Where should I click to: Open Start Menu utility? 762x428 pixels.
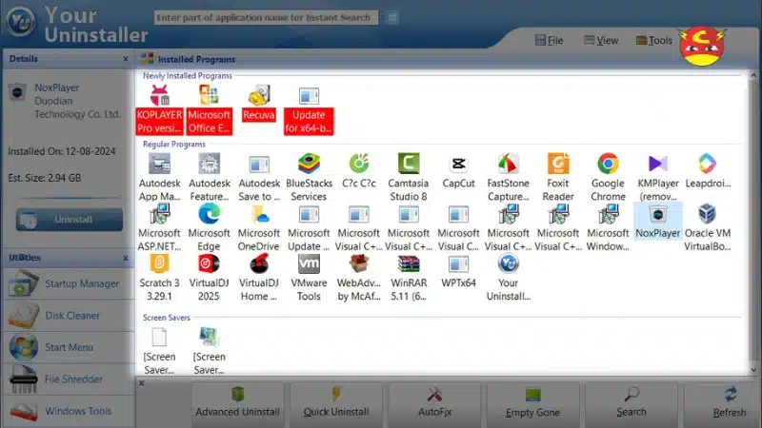click(69, 347)
